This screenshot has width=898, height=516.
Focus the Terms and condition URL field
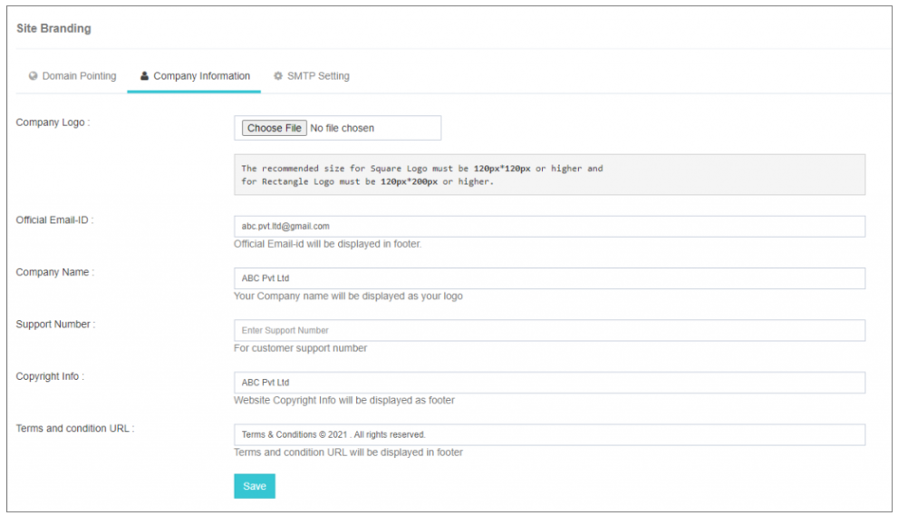pyautogui.click(x=548, y=434)
